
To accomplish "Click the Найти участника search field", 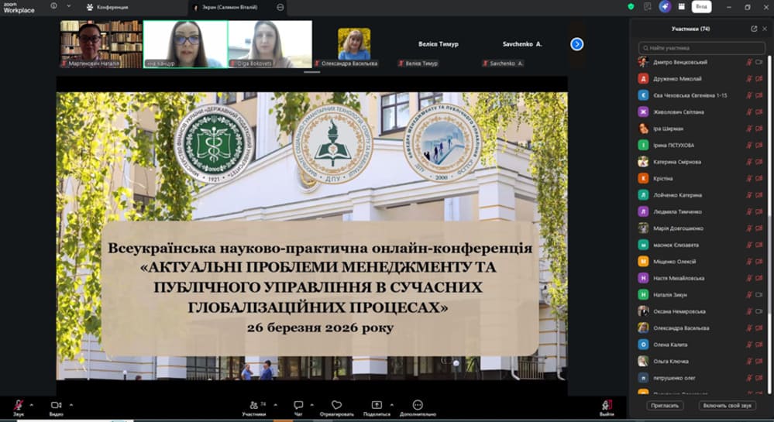I will (x=701, y=48).
